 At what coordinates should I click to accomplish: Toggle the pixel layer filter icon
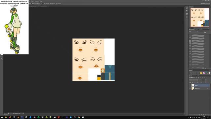(196, 78)
